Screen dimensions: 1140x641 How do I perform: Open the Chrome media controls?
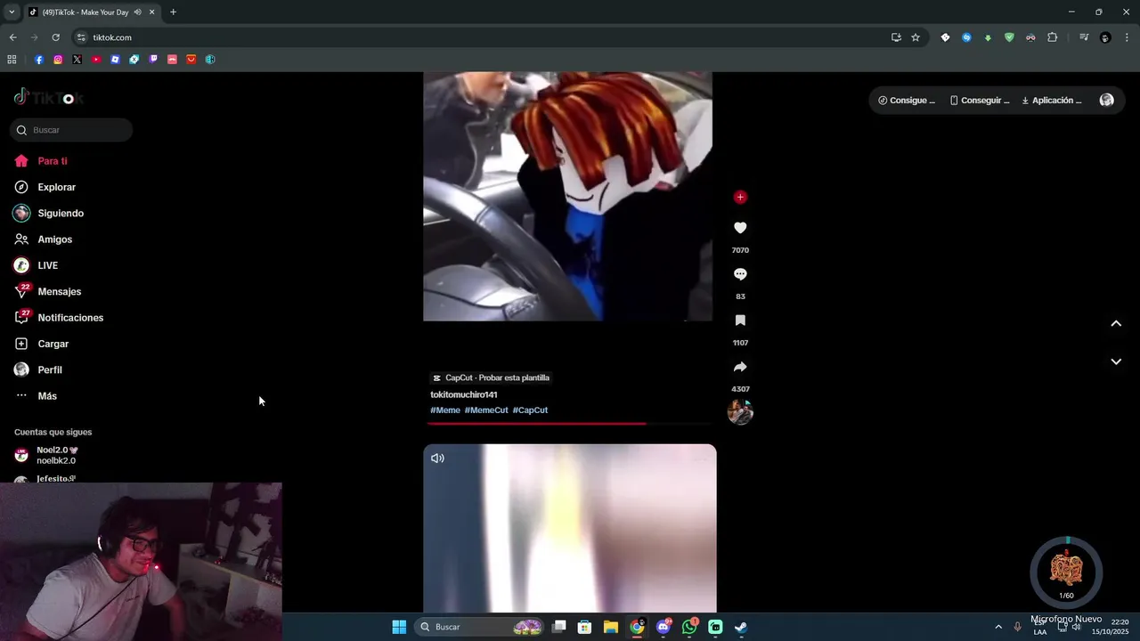click(x=1084, y=37)
